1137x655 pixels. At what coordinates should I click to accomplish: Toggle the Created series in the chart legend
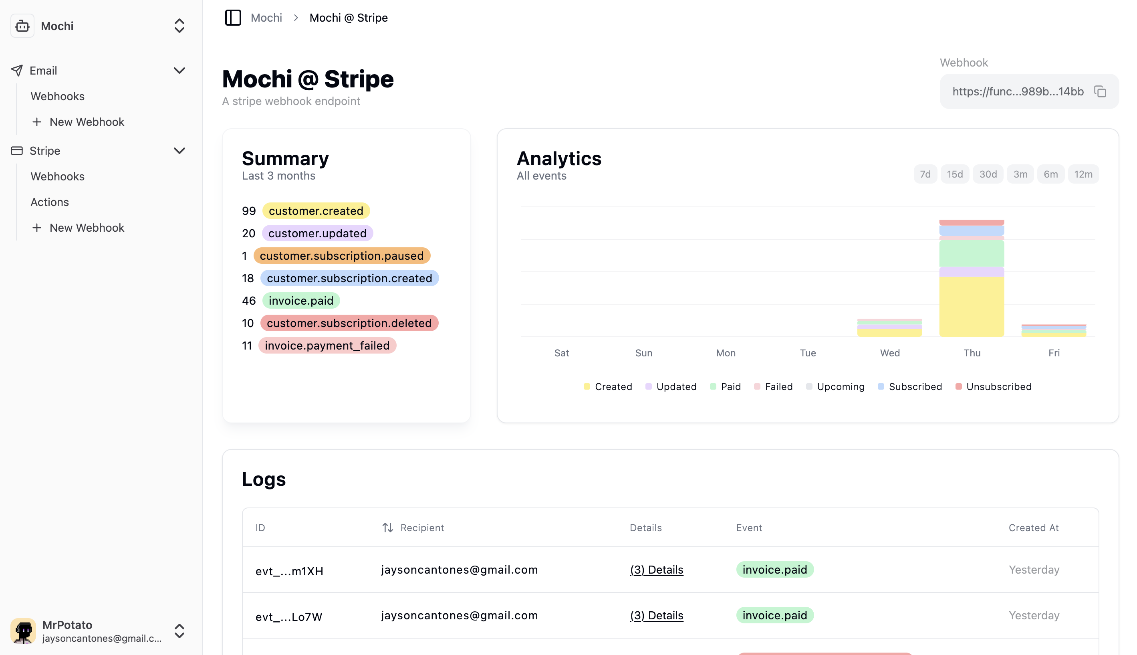[613, 386]
